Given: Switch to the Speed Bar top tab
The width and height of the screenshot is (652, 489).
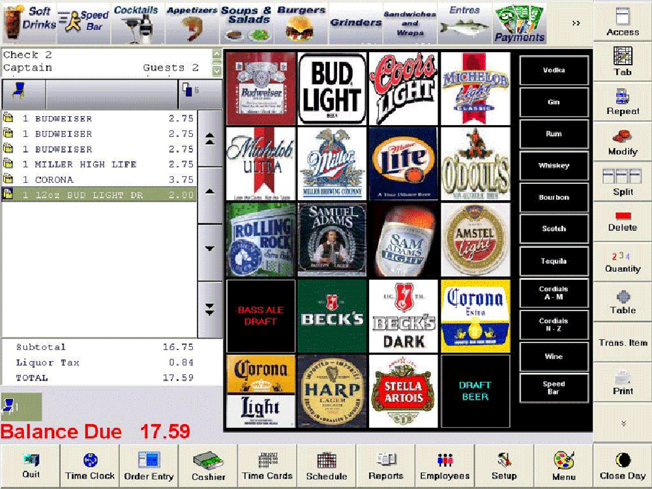Looking at the screenshot, I should pos(83,23).
